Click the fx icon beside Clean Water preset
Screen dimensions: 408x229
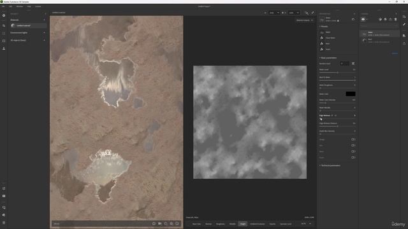click(322, 38)
